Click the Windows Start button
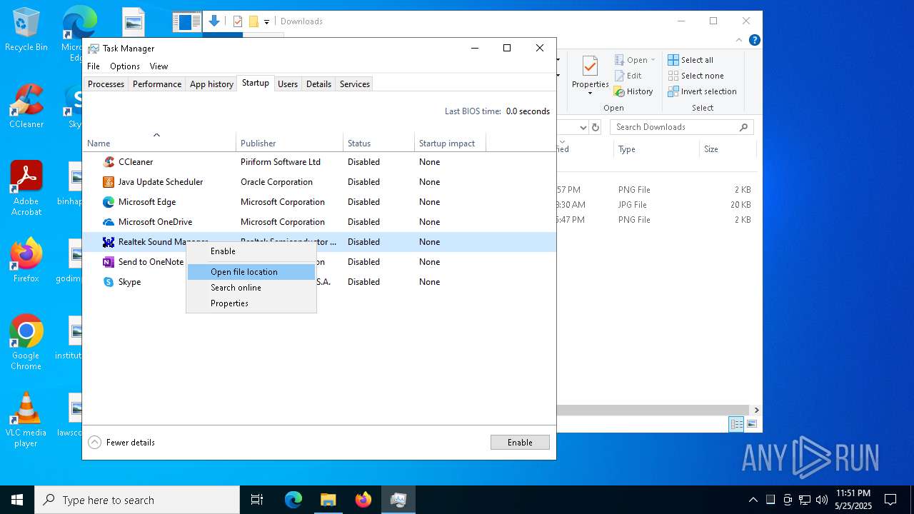 pos(17,500)
